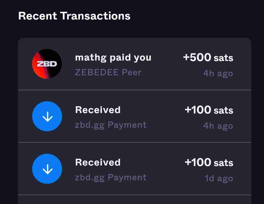
Task: Click the download arrow icon beside the 1d-ago Received payment
Action: [47, 169]
